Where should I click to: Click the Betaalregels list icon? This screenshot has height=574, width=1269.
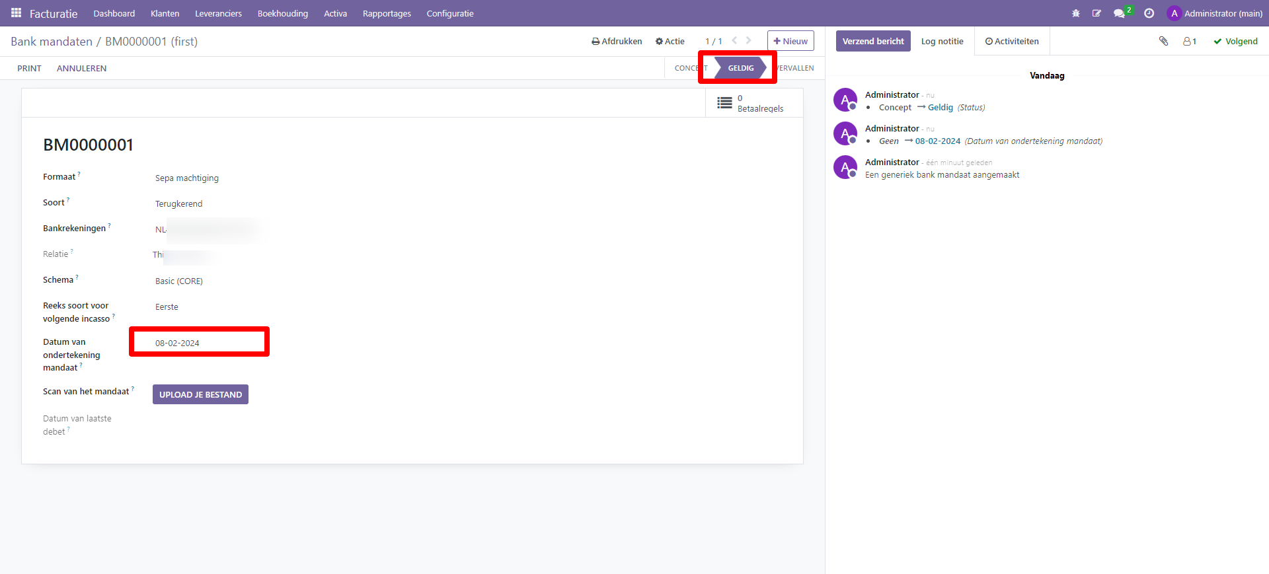(x=725, y=103)
